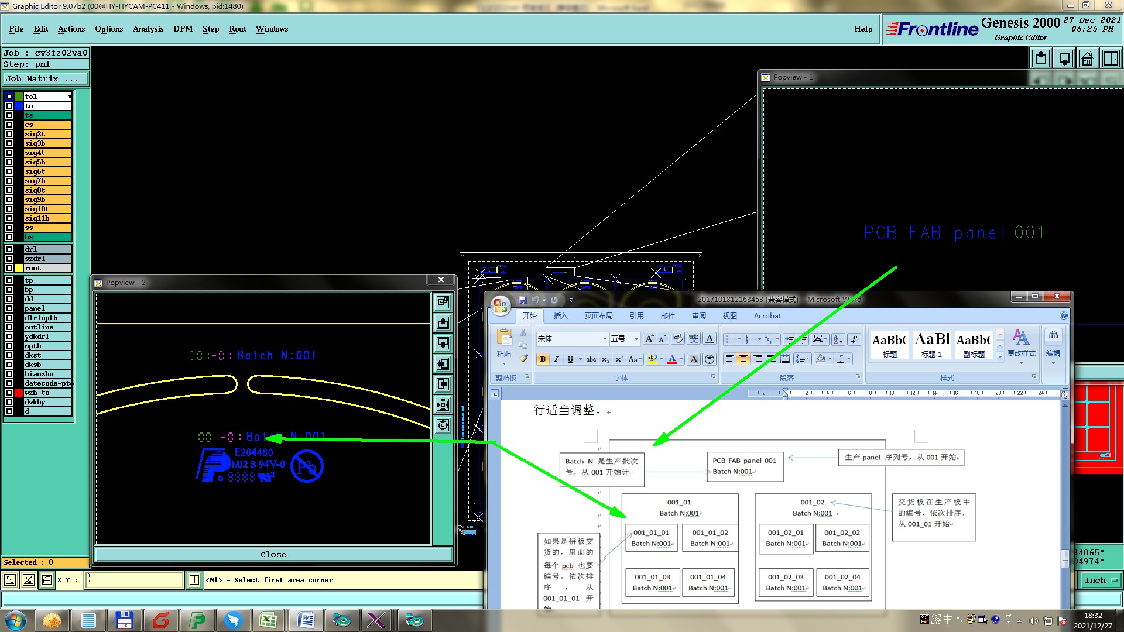Toggle the checkbox for layer sig2t
The image size is (1124, 632).
[9, 134]
